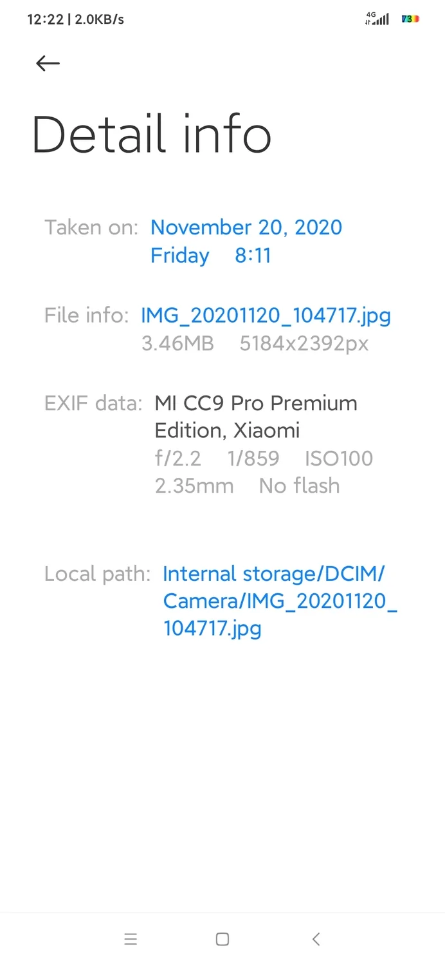Tap the No flash text
Viewport: 445px width, 966px height.
click(x=299, y=486)
